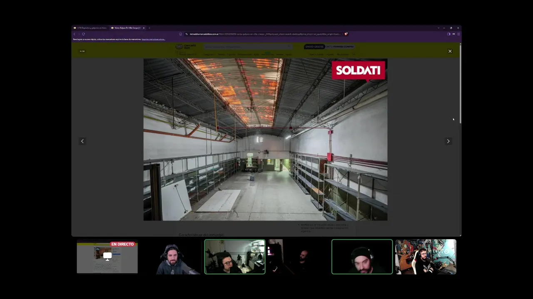Close the Venta Galpon En Villa Crespo tab
Viewport: 533px width, 299px height.
pos(144,28)
